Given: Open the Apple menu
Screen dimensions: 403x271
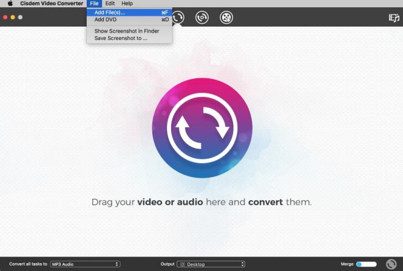Looking at the screenshot, I should (x=10, y=4).
